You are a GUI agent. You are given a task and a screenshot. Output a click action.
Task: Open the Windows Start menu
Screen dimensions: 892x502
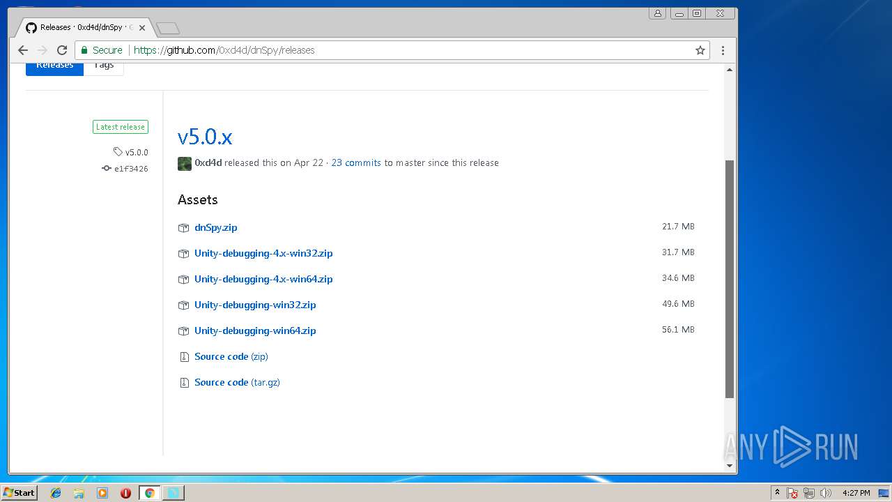click(19, 493)
